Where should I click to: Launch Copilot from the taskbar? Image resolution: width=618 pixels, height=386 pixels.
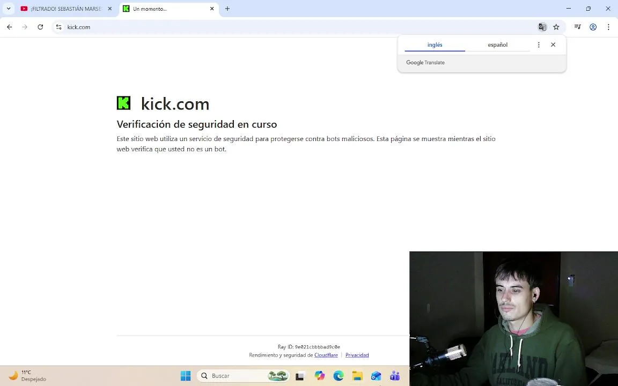point(320,376)
